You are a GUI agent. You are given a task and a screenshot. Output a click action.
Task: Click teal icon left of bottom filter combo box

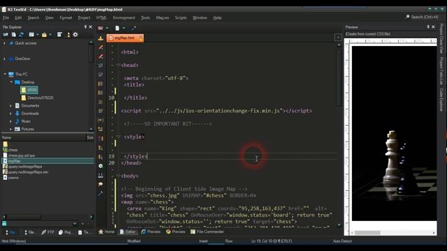4,224
